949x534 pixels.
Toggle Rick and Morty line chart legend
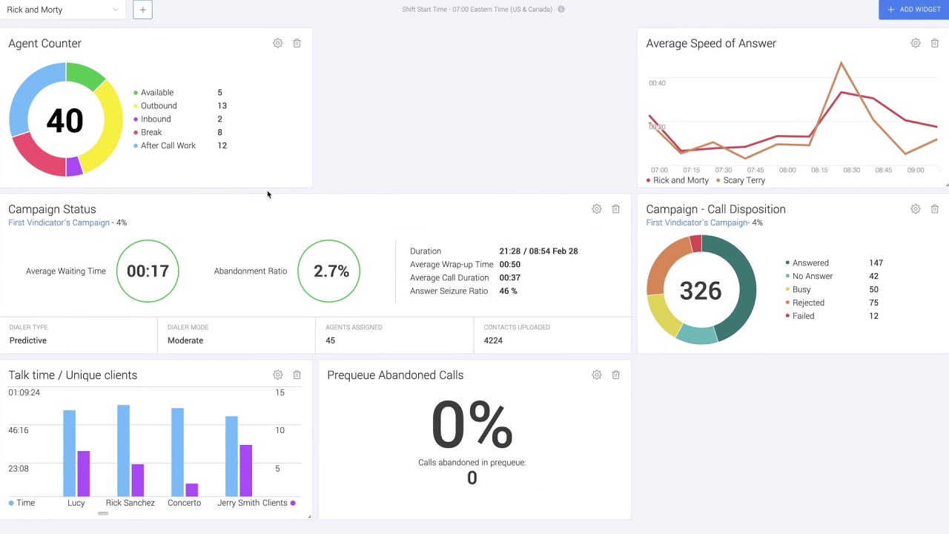(678, 180)
